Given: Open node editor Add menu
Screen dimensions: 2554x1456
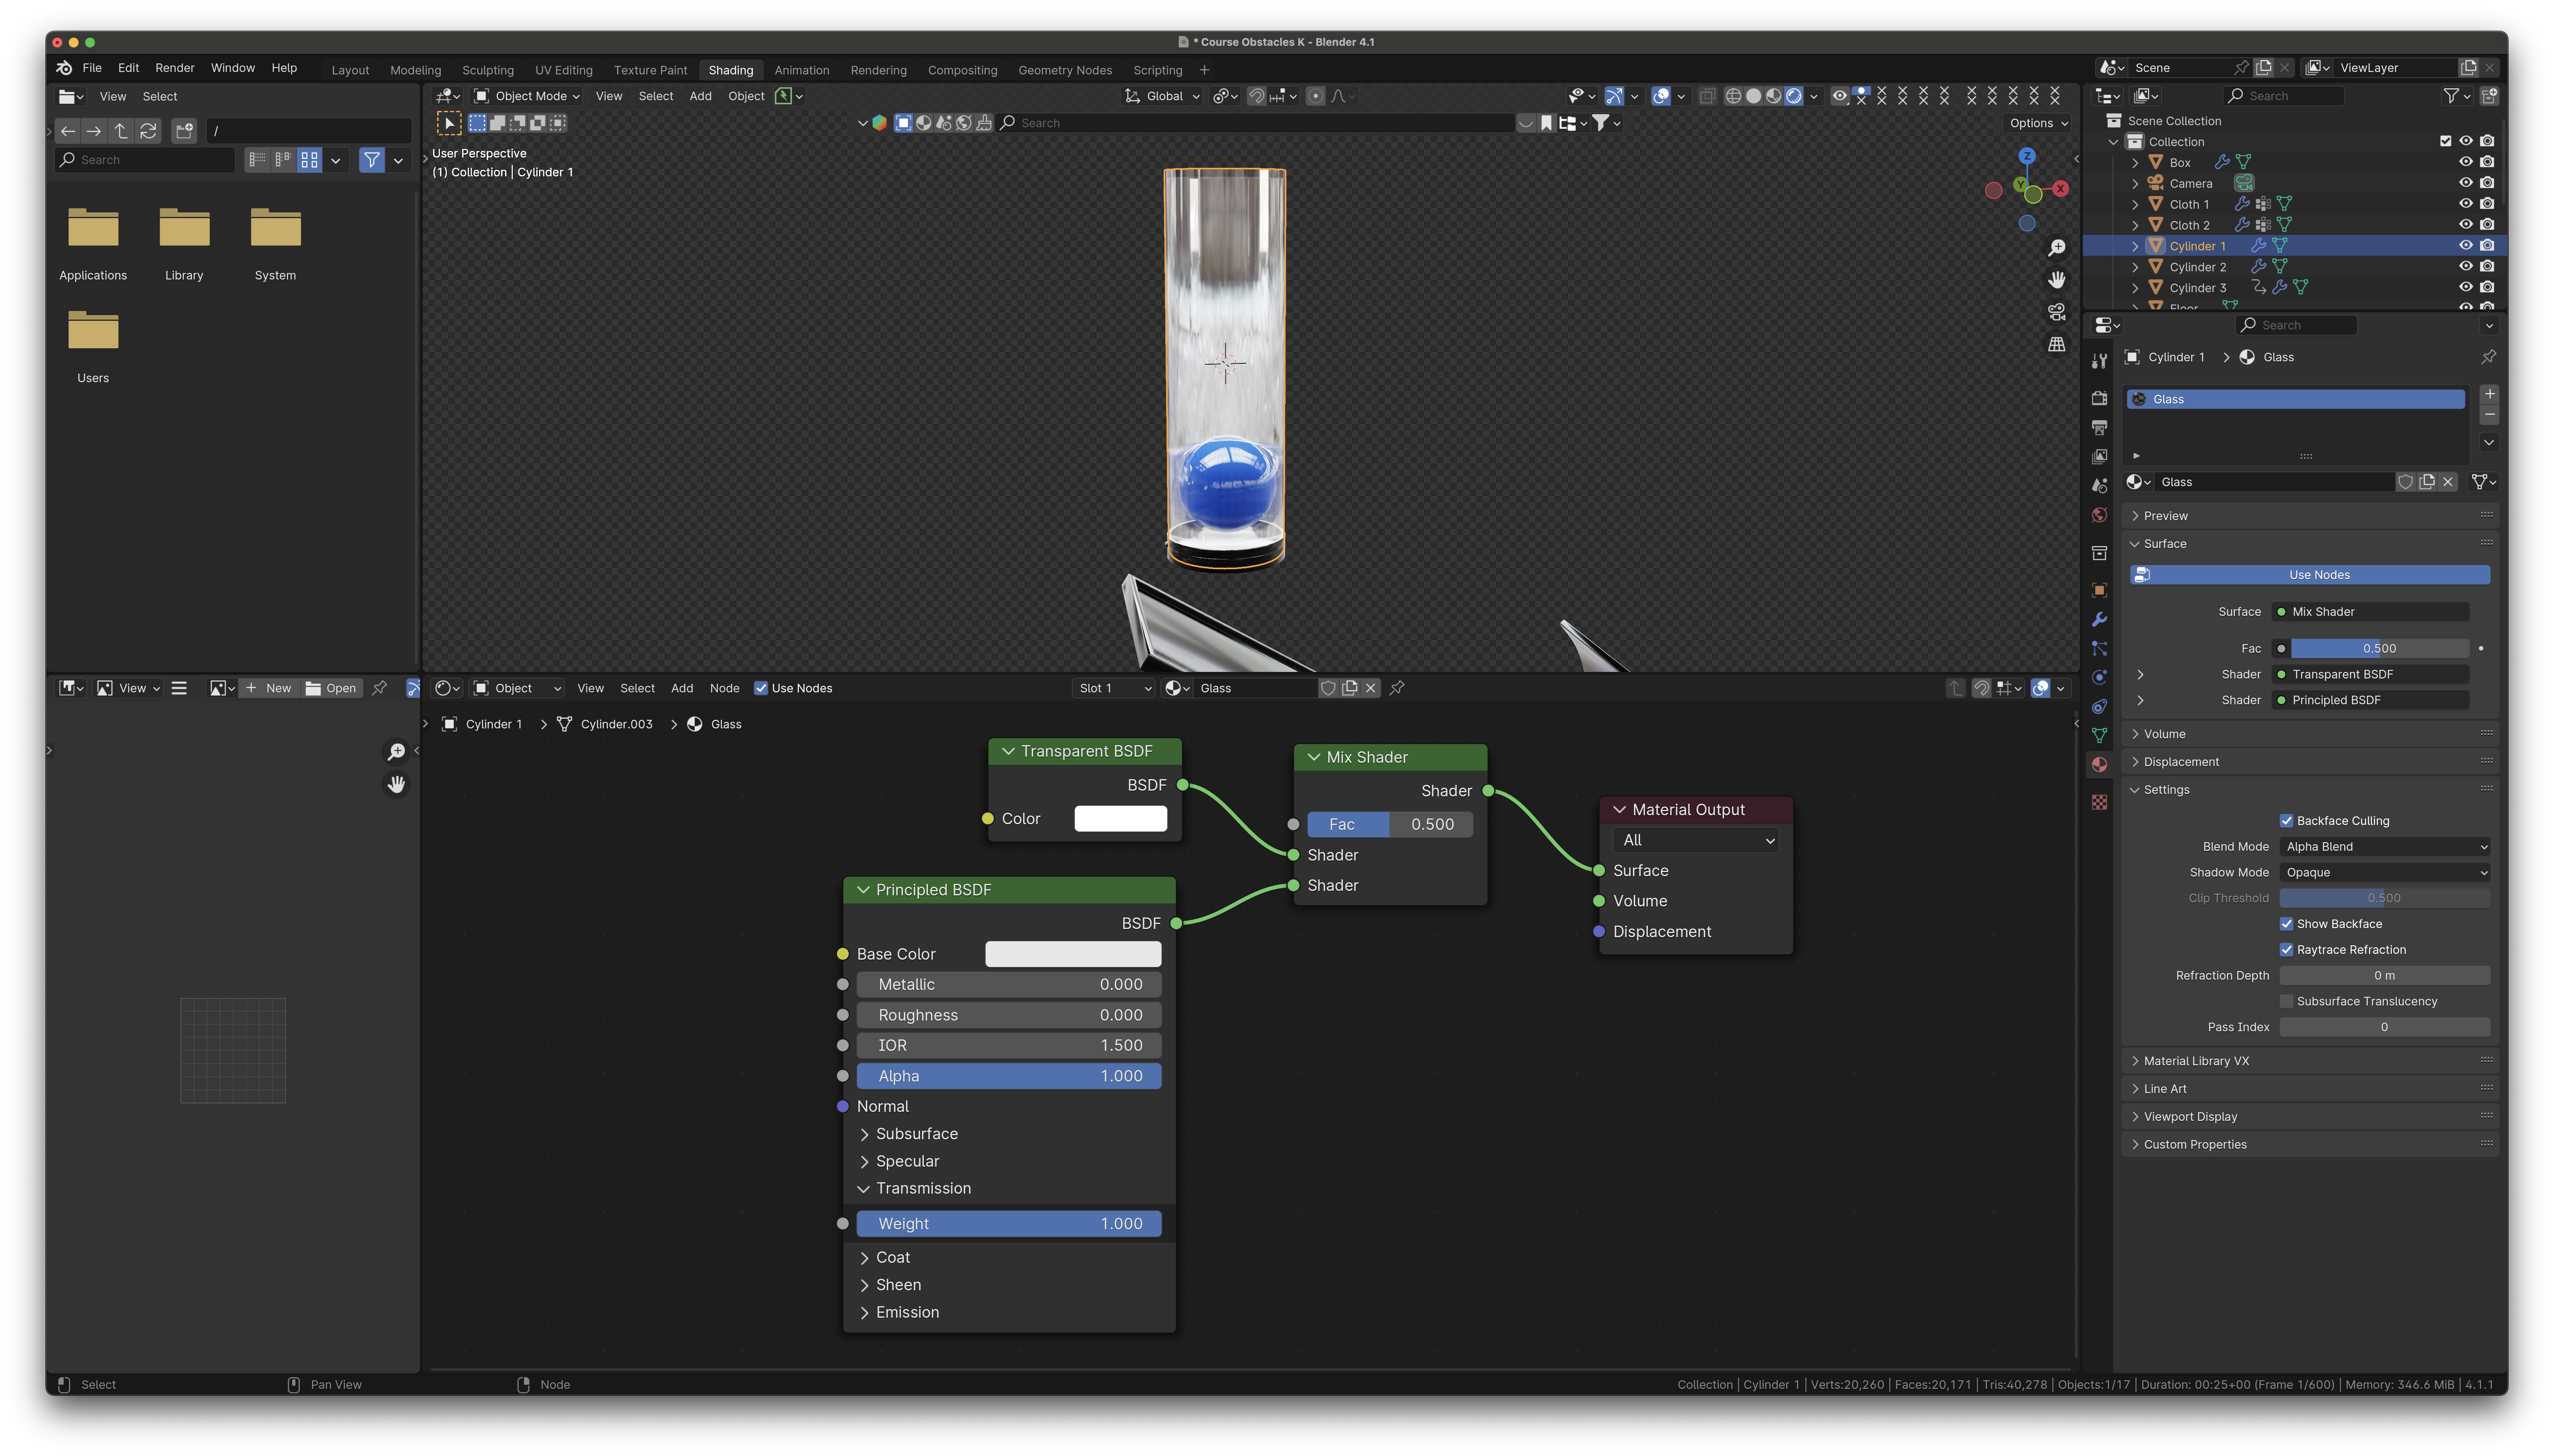Looking at the screenshot, I should click(682, 688).
